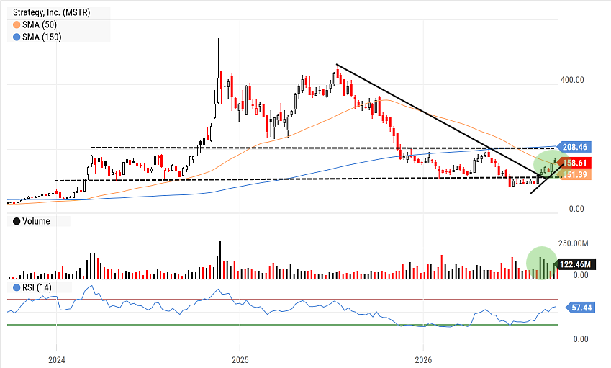Click the 2025 time axis label
611x368 pixels.
coord(240,359)
